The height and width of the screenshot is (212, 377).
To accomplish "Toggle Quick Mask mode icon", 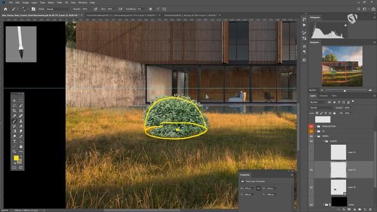I will click(x=14, y=167).
